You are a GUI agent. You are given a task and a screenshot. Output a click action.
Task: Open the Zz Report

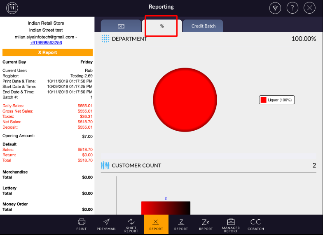[206, 224]
